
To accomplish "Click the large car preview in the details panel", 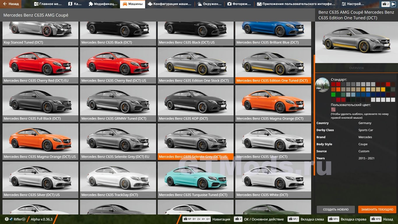I will click(357, 43).
